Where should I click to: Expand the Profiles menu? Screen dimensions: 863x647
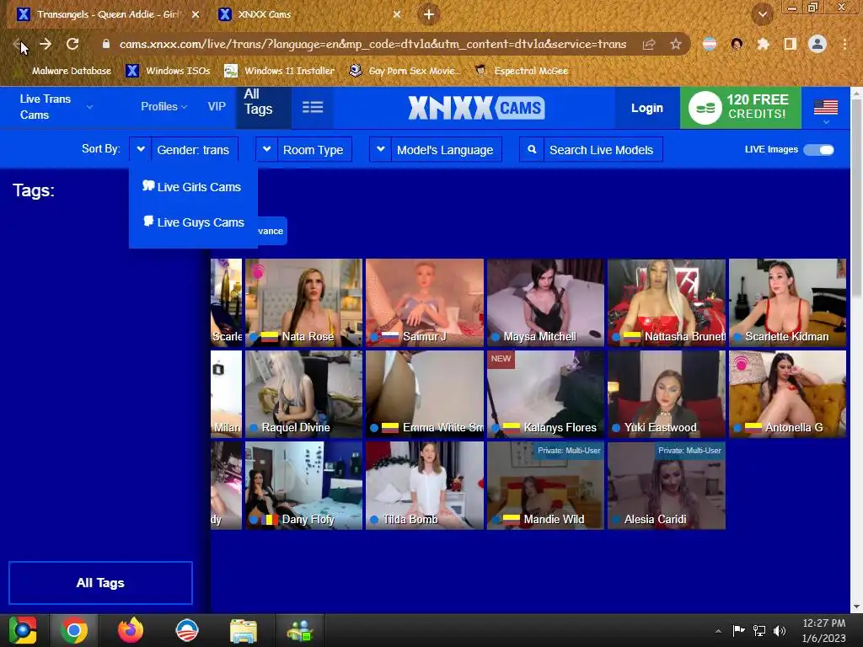pos(163,107)
